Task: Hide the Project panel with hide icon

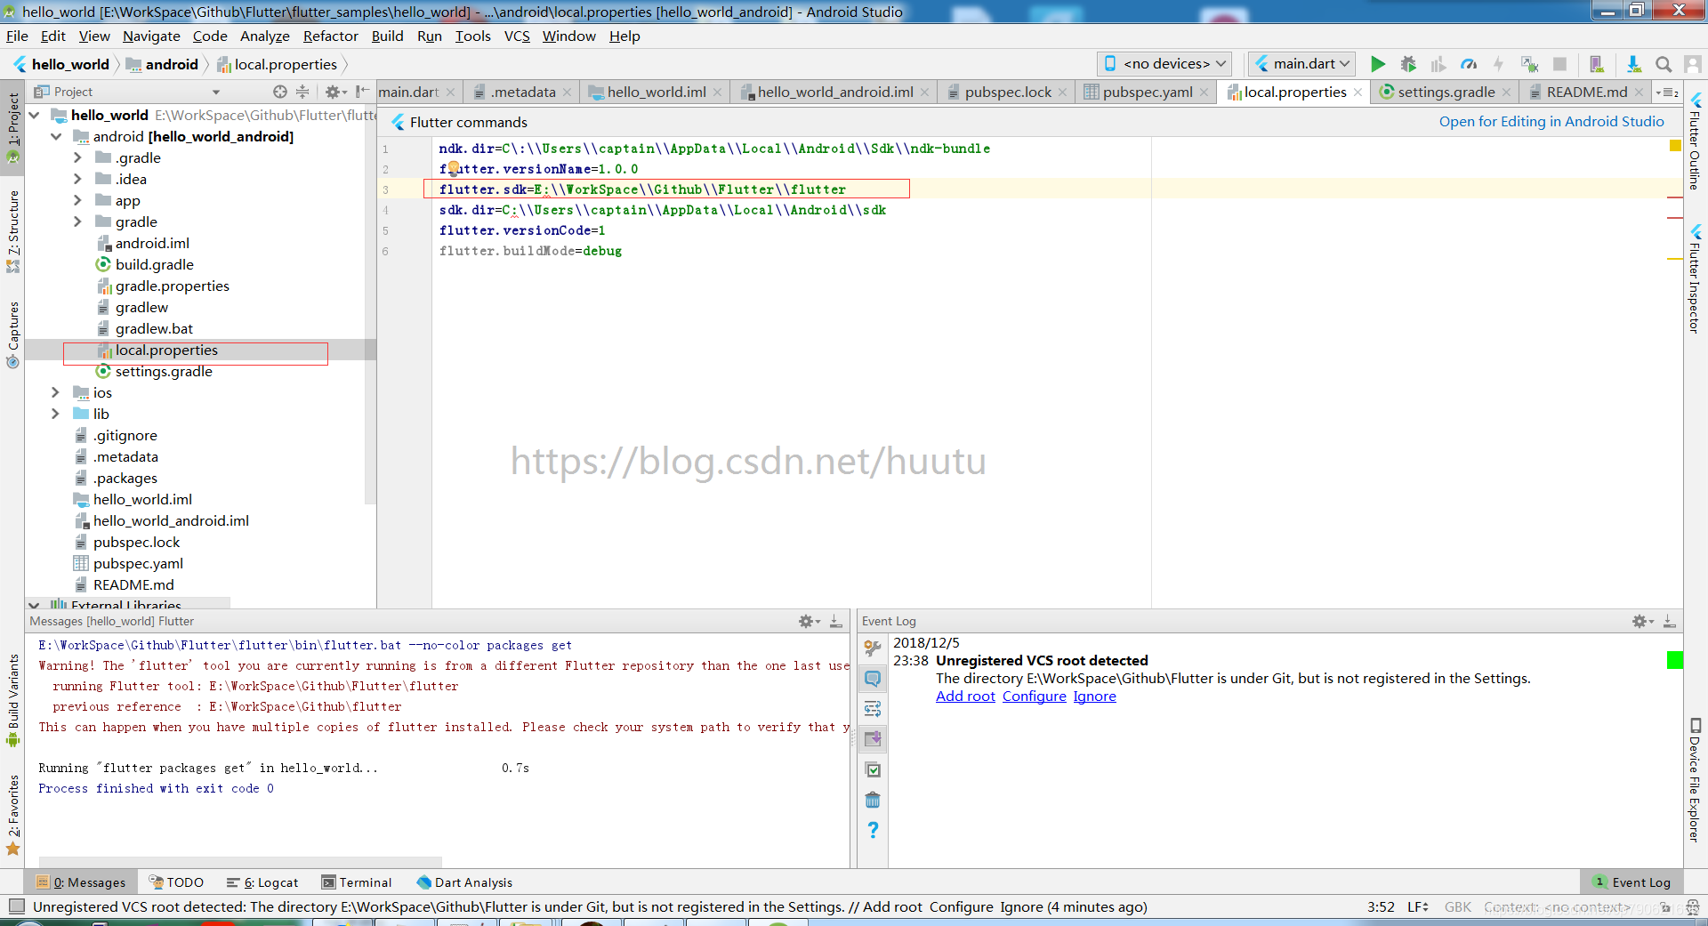Action: (x=362, y=92)
